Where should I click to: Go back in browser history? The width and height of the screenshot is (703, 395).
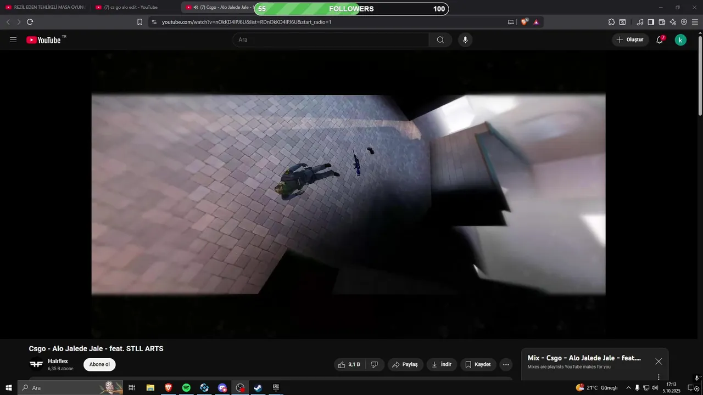tap(8, 22)
